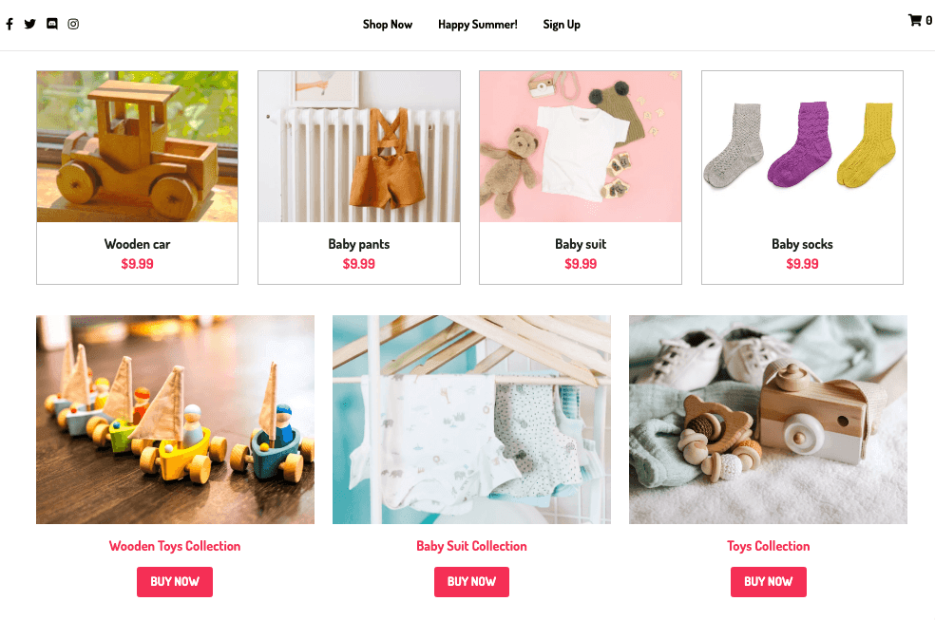Follow the Wooden Toys Collection title link
Screen dimensions: 935x620
pos(175,546)
